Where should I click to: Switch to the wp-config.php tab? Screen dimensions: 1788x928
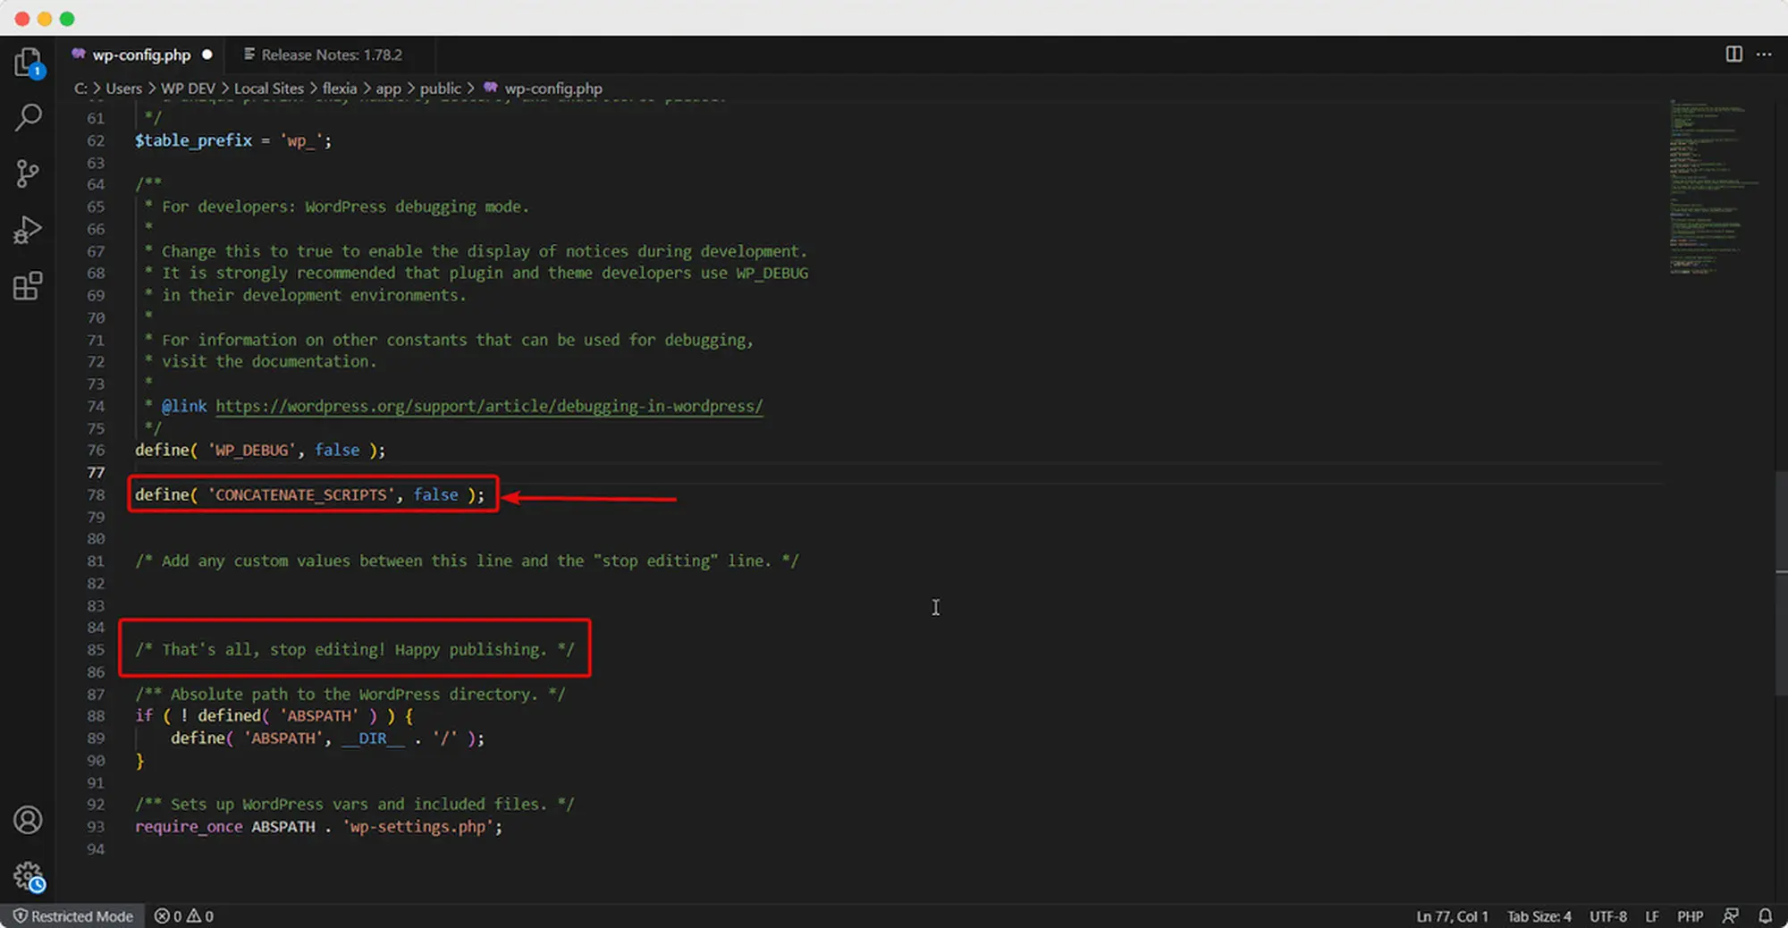point(141,55)
